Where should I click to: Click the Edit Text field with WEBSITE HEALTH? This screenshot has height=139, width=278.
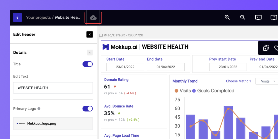click(x=53, y=88)
